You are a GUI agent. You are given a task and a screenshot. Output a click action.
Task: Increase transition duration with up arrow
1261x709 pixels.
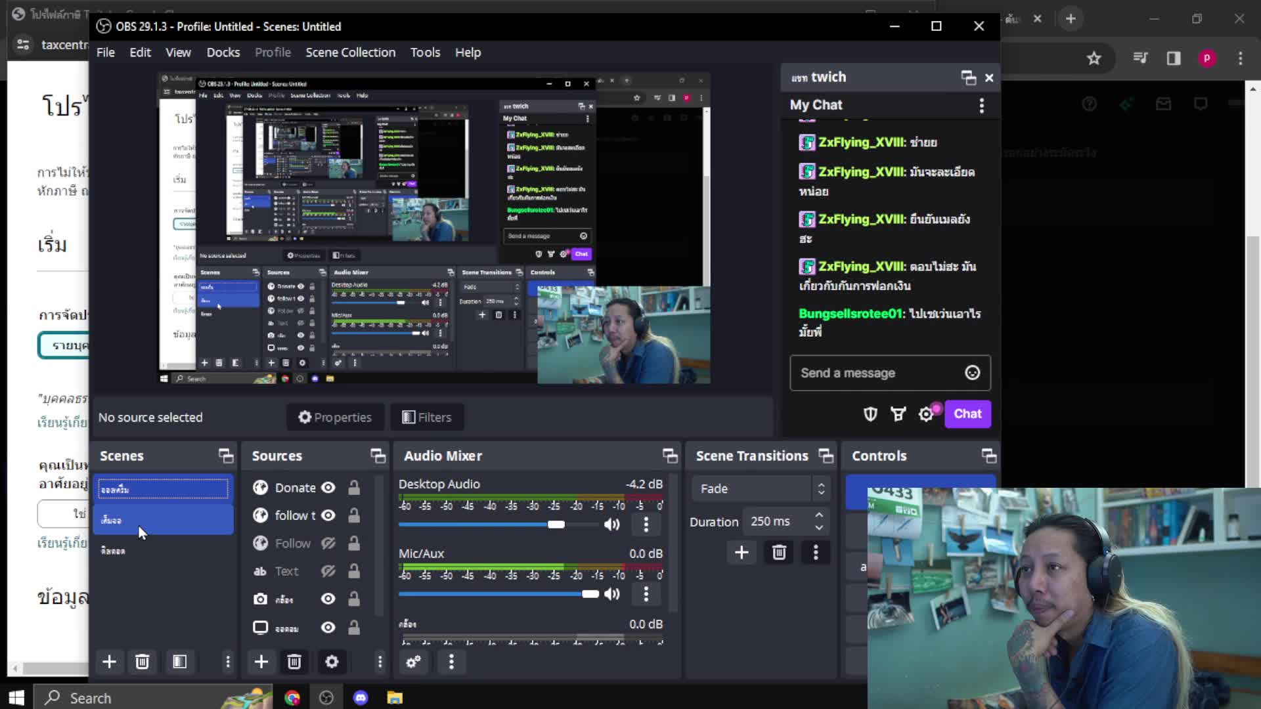pyautogui.click(x=819, y=515)
